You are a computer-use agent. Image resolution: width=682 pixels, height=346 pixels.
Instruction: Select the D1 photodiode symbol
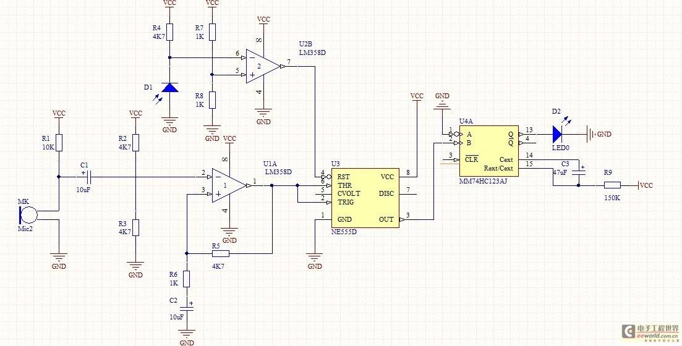pos(169,87)
